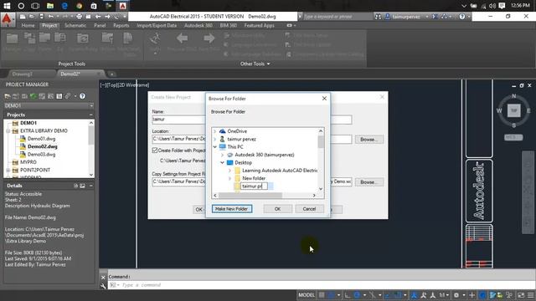Toggle Create Folder with Project checkbox
Image resolution: width=536 pixels, height=301 pixels.
[155, 150]
